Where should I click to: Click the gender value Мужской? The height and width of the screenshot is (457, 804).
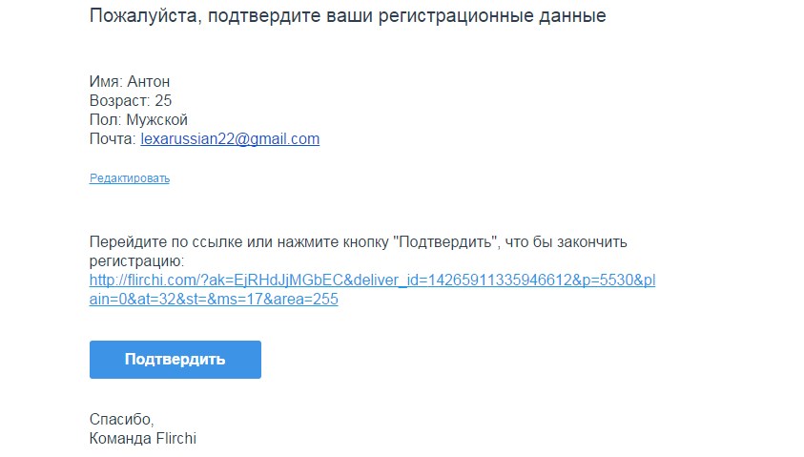tap(157, 120)
